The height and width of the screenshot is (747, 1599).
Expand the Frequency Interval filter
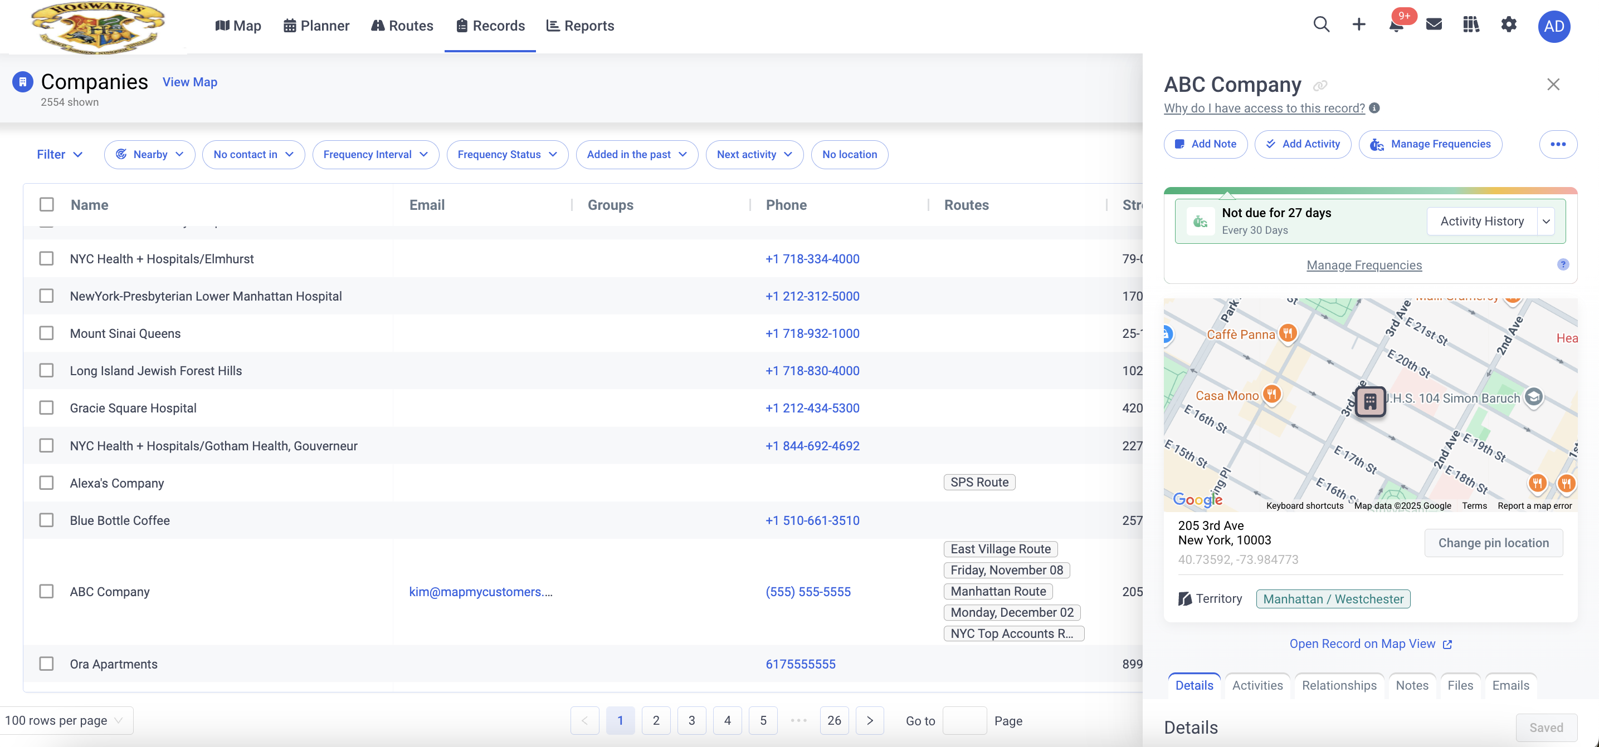point(376,154)
